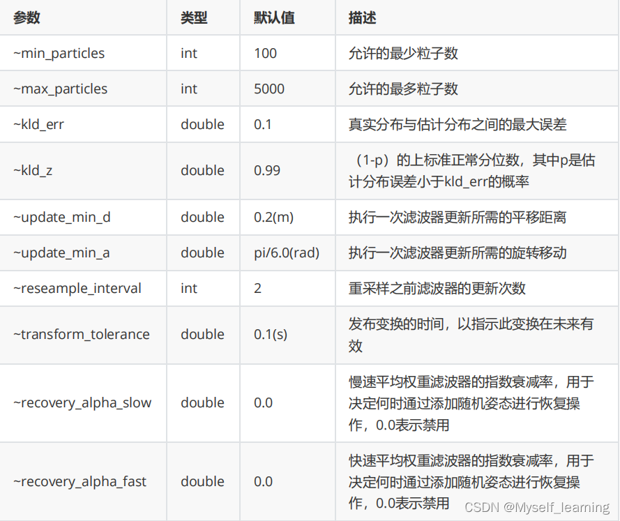This screenshot has width=620, height=521.
Task: Click description 允许的最多粒子数
Action: 403,89
